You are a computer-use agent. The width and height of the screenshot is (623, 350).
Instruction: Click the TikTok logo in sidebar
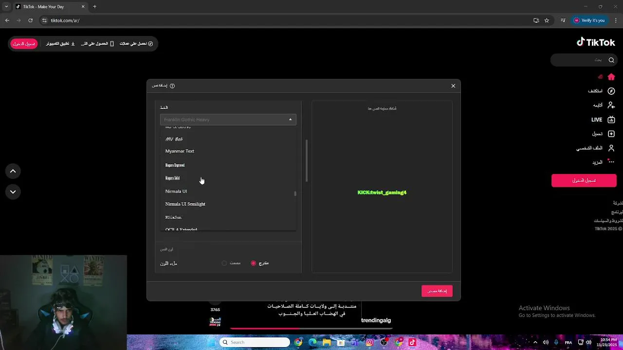click(596, 42)
